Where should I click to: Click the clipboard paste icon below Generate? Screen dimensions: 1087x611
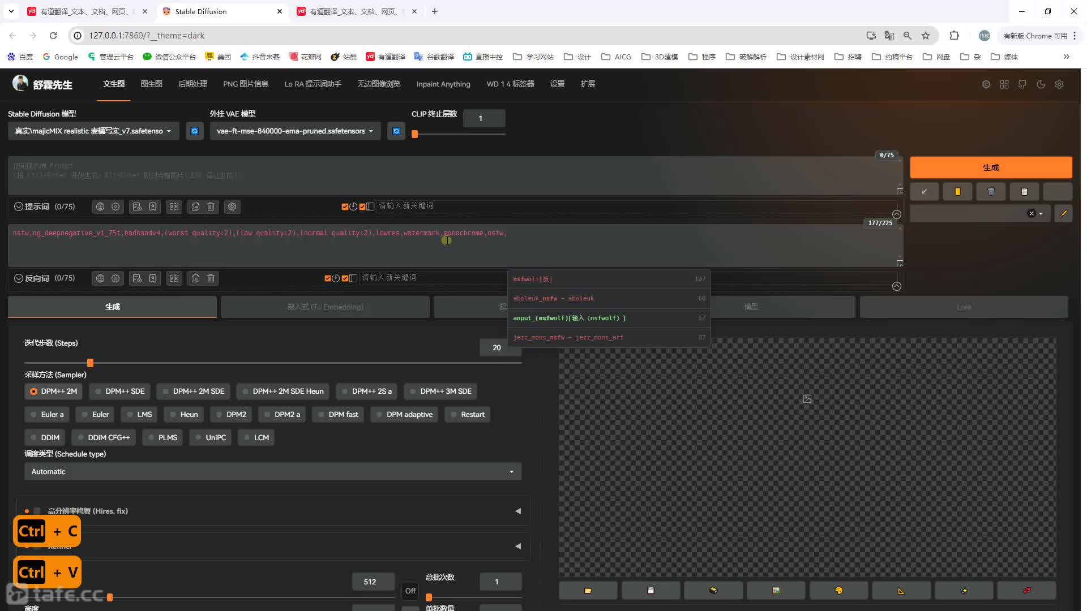click(x=1024, y=192)
